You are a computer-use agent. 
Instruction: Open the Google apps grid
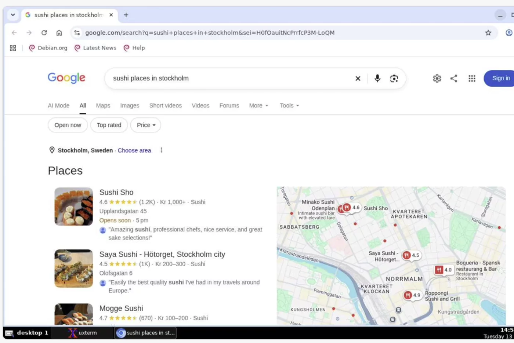click(x=472, y=79)
